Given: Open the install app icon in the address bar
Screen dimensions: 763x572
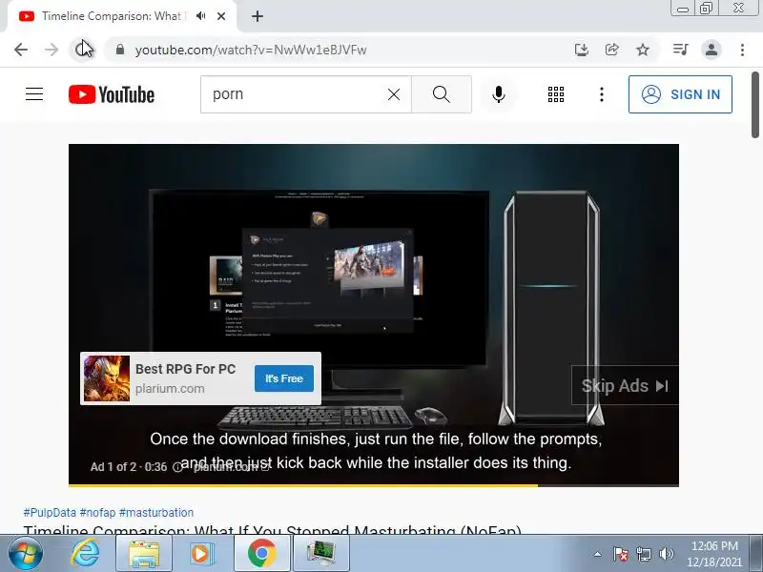Looking at the screenshot, I should [x=582, y=50].
